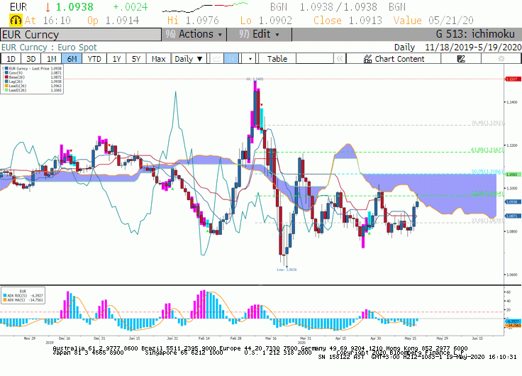Select the Max range button
This screenshot has height=376, width=522.
click(158, 59)
